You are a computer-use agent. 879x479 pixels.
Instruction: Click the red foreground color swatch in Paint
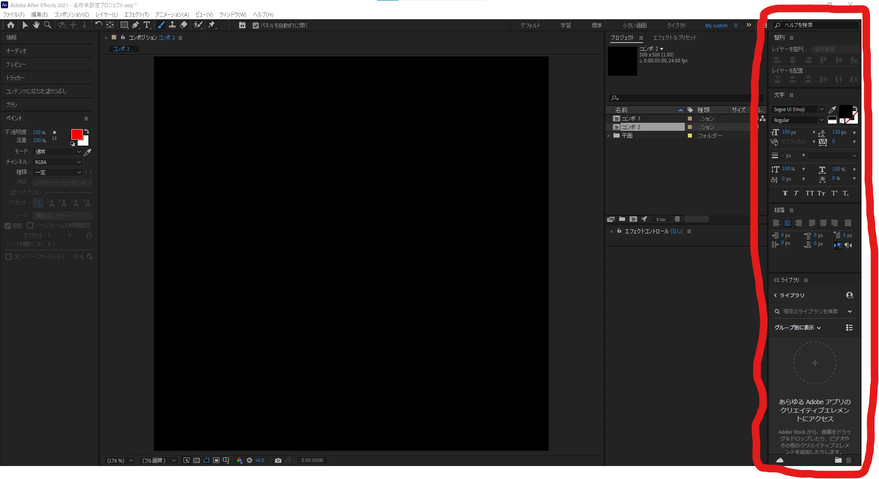pyautogui.click(x=77, y=134)
